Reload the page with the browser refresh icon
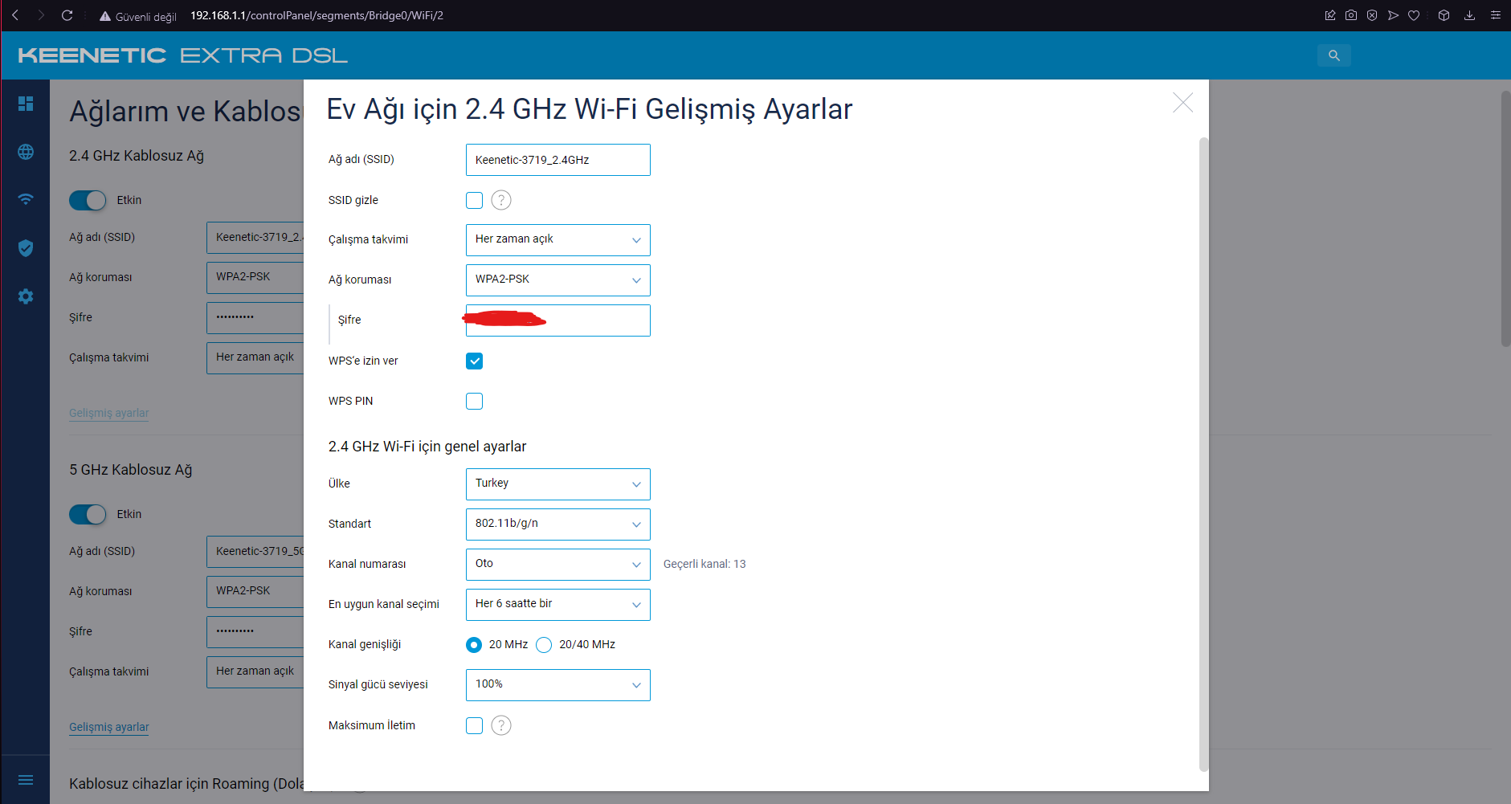 tap(67, 15)
